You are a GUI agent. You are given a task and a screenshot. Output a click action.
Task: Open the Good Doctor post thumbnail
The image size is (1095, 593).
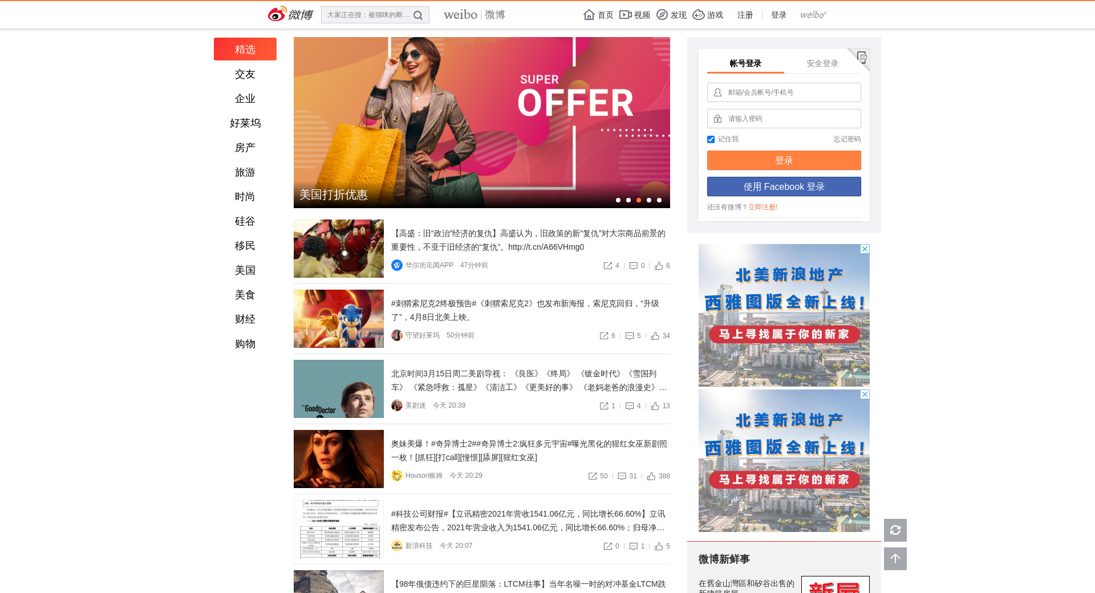tap(339, 389)
